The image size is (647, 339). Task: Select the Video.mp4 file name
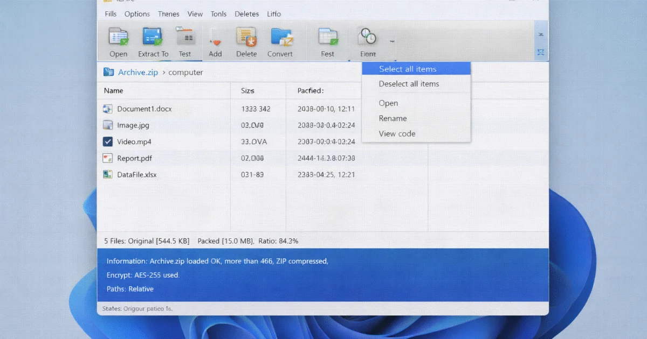click(x=134, y=142)
